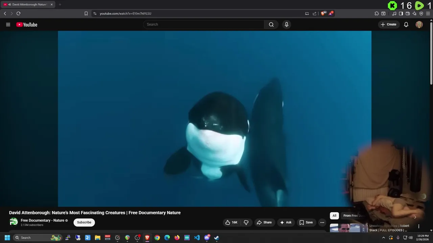This screenshot has width=433, height=243.
Task: Click the green Kick K overlay icon
Action: point(392,5)
